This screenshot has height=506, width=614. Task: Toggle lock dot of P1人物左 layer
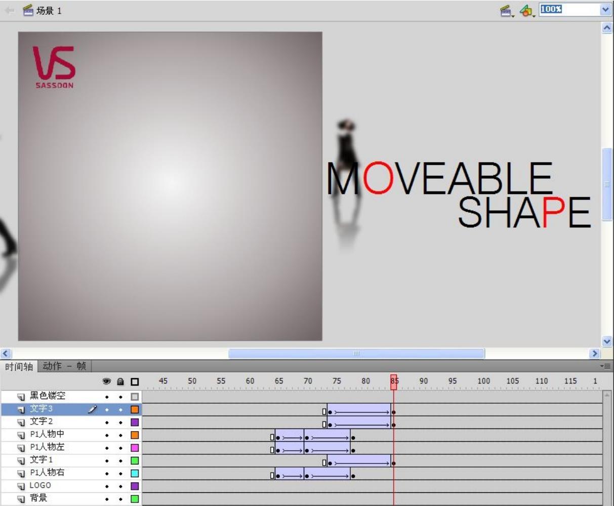tap(120, 448)
